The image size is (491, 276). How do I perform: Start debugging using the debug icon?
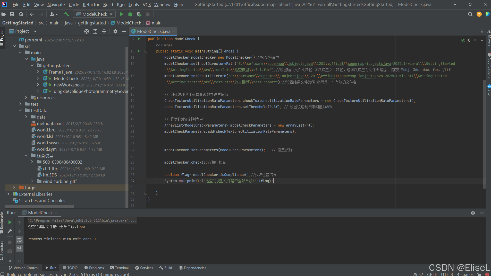tap(130, 14)
